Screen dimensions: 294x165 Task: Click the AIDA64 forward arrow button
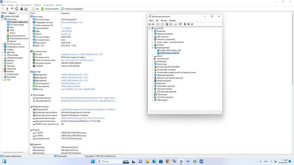tap(7, 9)
